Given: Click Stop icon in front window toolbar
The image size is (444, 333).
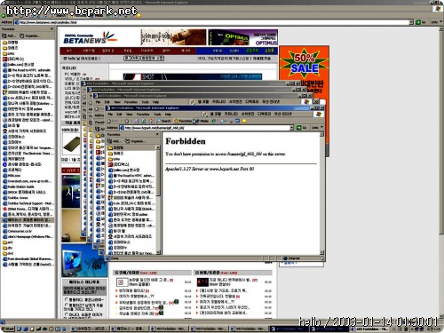Looking at the screenshot, I should tap(137, 121).
